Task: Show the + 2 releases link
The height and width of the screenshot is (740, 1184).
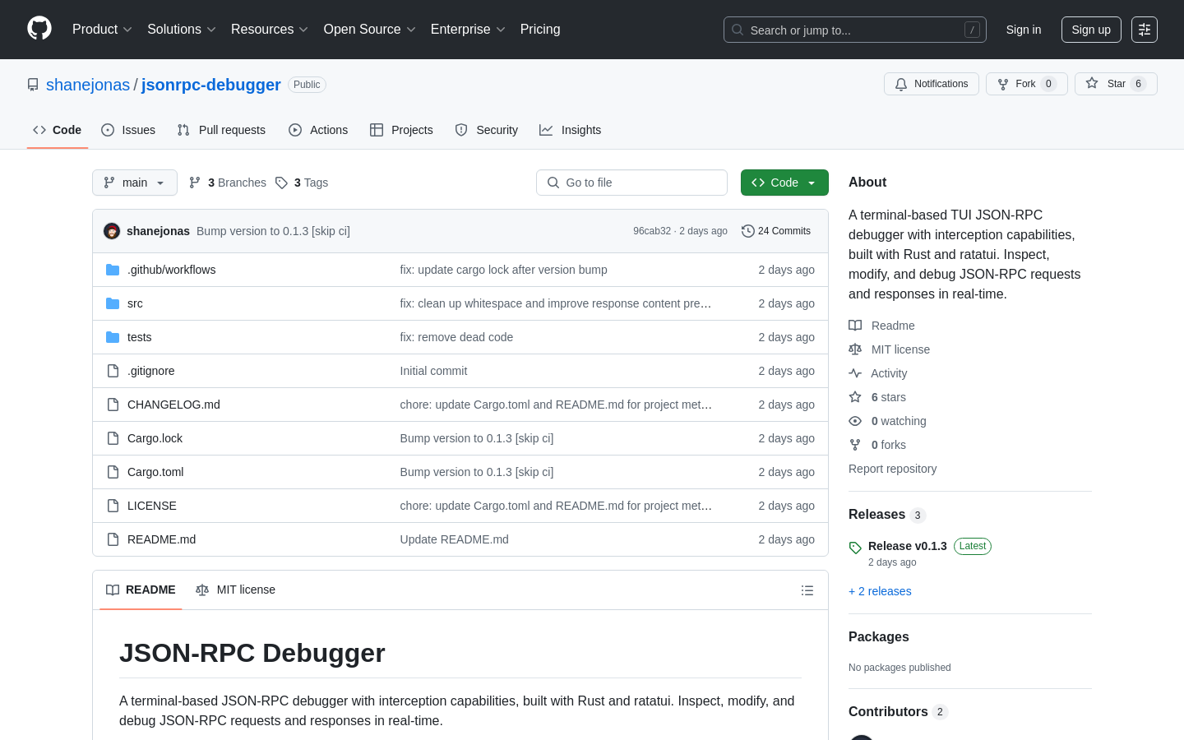Action: click(x=880, y=591)
